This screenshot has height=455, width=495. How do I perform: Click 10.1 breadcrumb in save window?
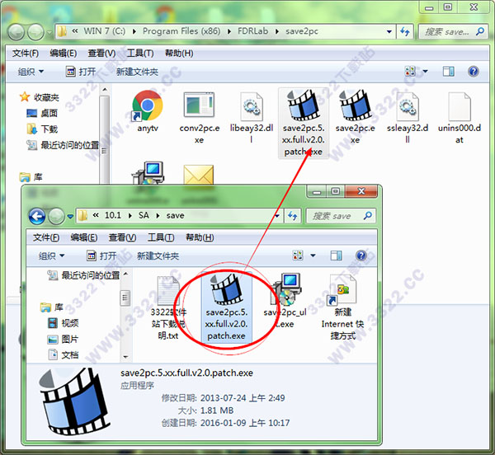(113, 215)
